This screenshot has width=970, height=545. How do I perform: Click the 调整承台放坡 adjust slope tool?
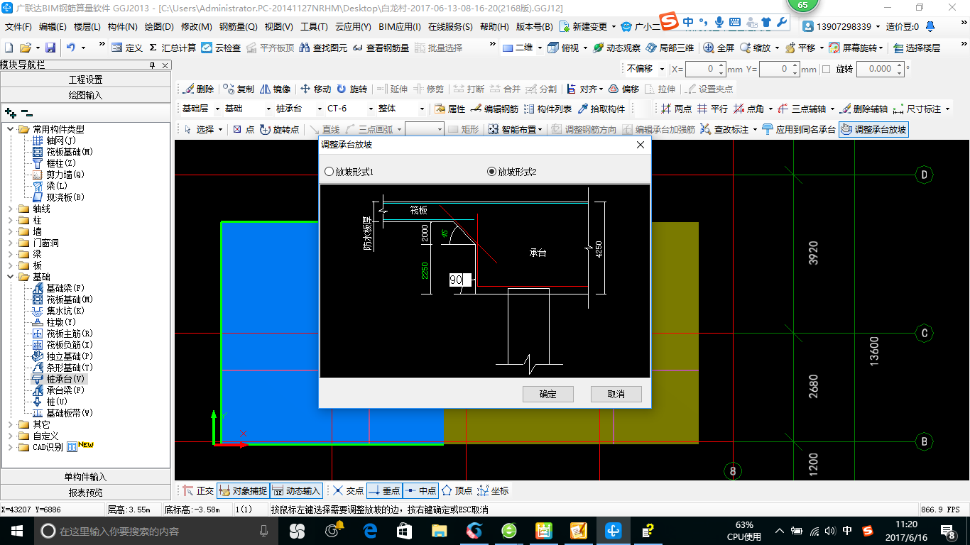click(873, 129)
